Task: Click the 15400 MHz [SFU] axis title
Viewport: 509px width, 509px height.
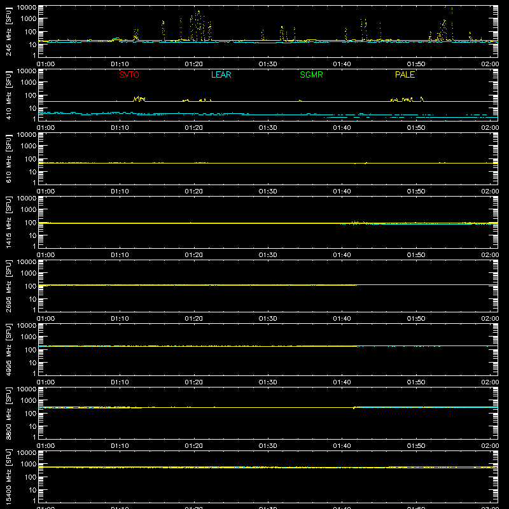Action: coord(9,477)
